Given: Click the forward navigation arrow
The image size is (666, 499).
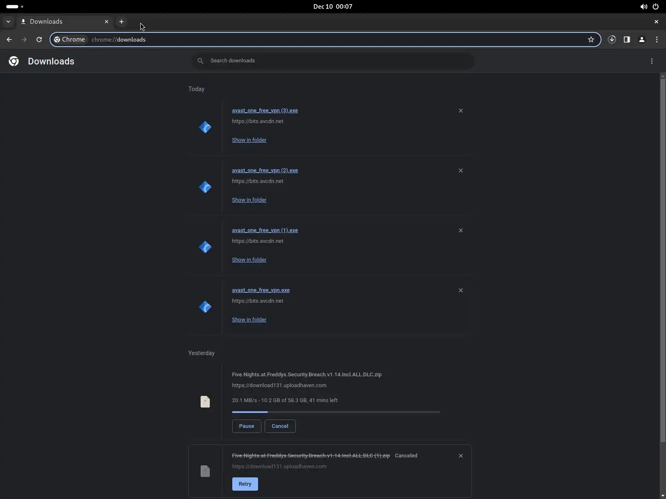Looking at the screenshot, I should (x=24, y=40).
